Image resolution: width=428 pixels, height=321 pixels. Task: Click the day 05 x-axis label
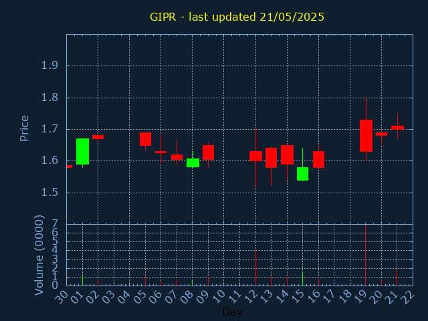[x=140, y=296]
